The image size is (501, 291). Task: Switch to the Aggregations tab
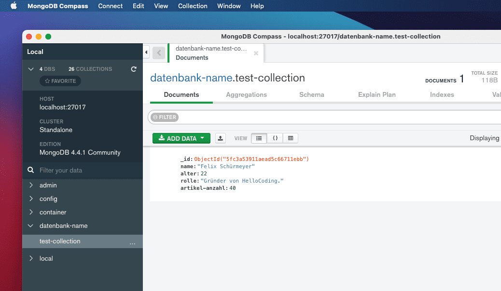point(246,94)
